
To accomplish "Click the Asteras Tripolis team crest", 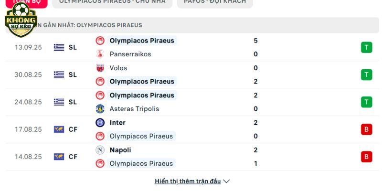I will point(100,109).
